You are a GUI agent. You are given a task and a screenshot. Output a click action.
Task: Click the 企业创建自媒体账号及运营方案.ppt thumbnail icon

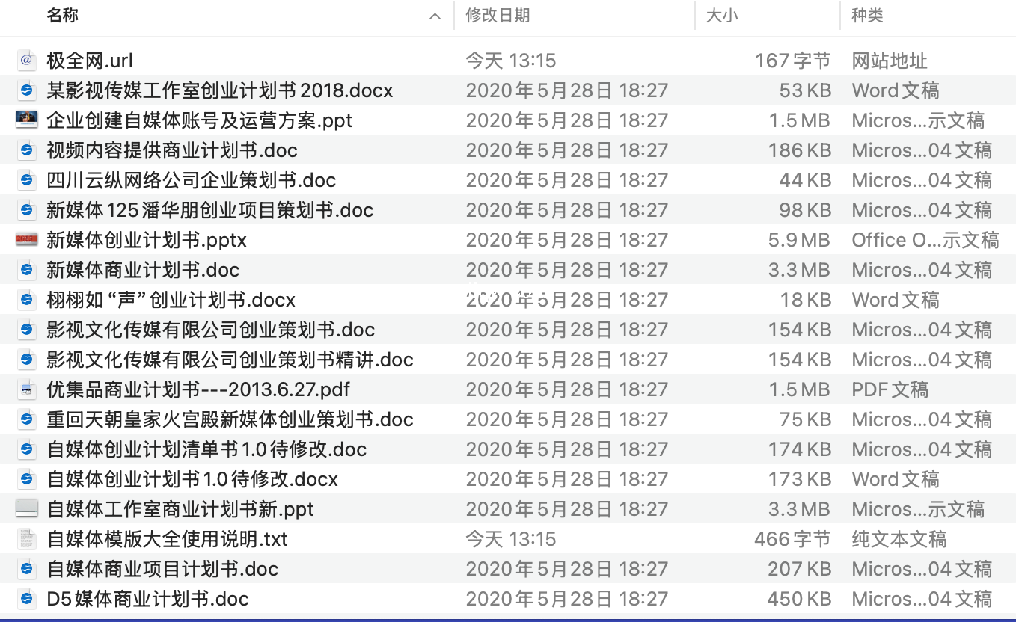click(x=27, y=120)
